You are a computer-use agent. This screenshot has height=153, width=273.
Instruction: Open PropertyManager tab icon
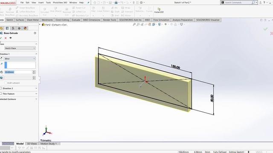[x=7, y=28]
